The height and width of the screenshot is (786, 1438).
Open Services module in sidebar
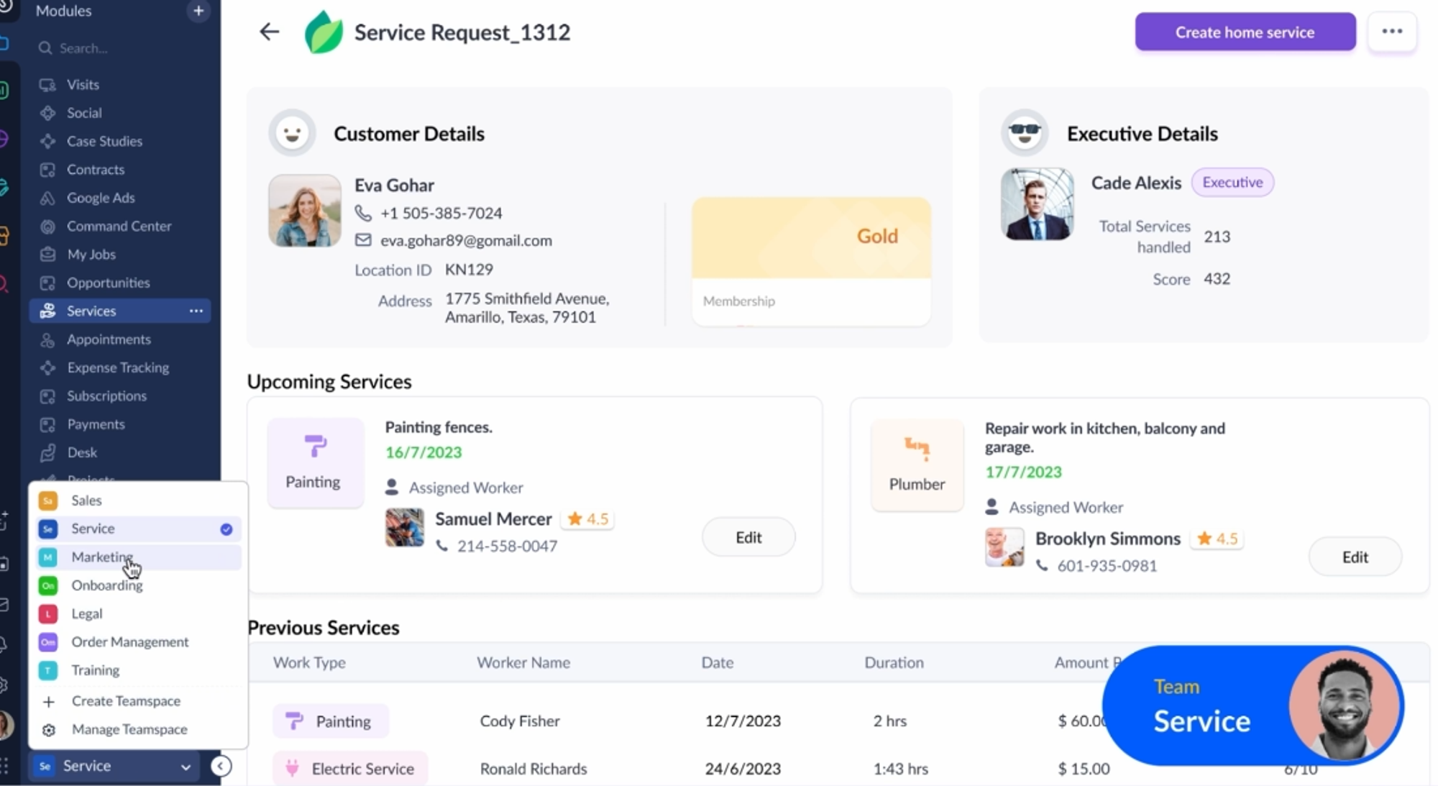119,311
